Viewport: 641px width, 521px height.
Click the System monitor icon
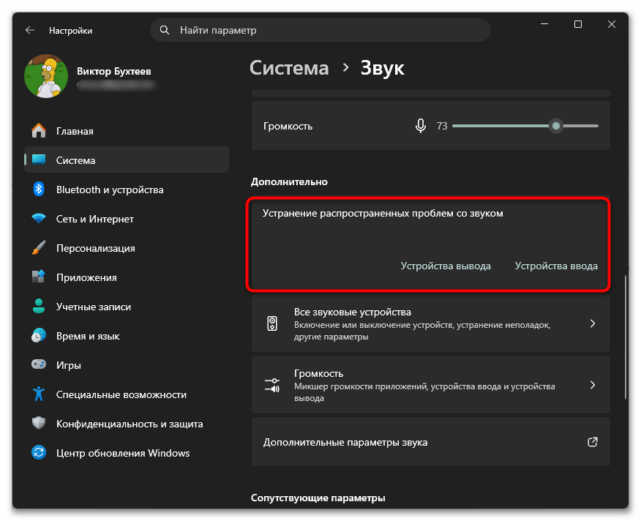pyautogui.click(x=39, y=160)
